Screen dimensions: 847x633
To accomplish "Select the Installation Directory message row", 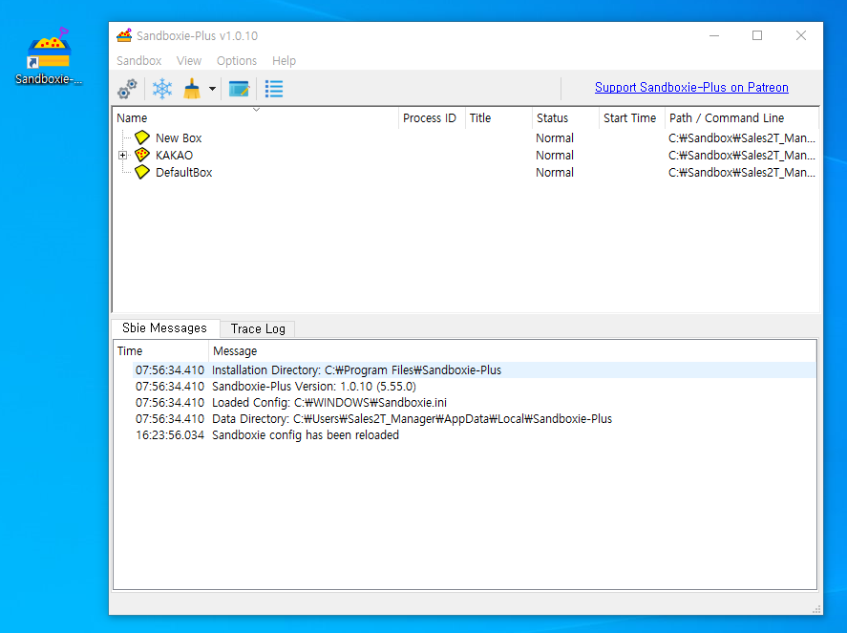I will pos(464,370).
